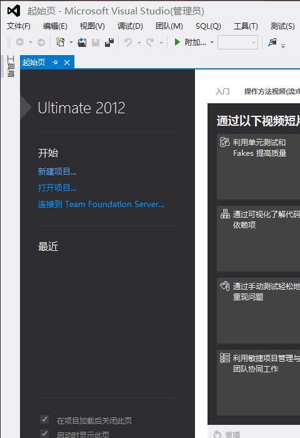
Task: Open the 文件(F) menu
Action: 18,26
